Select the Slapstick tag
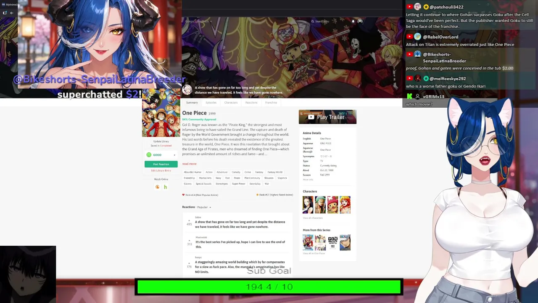Screen dimensions: 538x303 [x=282, y=178]
